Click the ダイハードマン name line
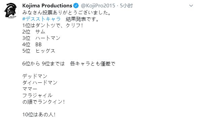197x122 pixels. [x=40, y=83]
